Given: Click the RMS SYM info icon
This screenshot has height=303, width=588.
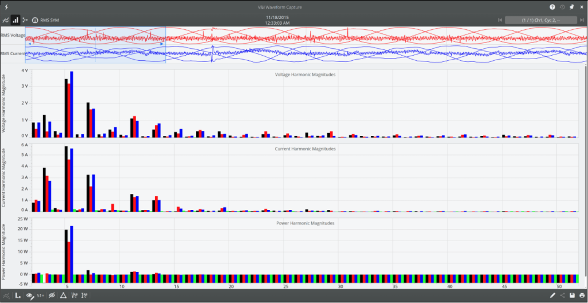Looking at the screenshot, I should [35, 20].
